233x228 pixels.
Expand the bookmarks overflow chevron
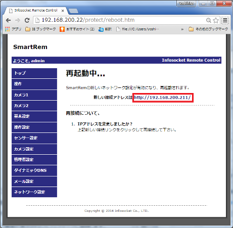pyautogui.click(x=182, y=29)
